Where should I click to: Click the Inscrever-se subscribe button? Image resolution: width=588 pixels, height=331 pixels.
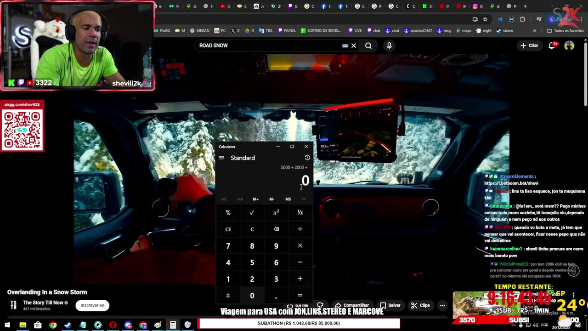(92, 305)
